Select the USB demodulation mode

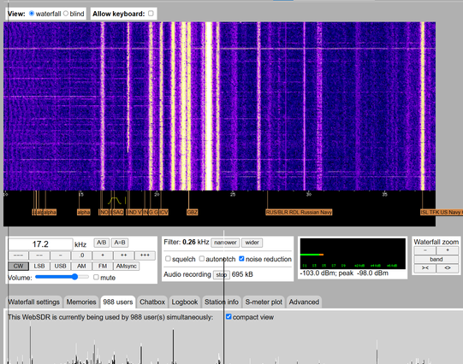pos(60,266)
